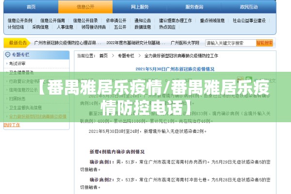The image size is (291, 194).
Task: Click the 确诊病例1 paragraph label
Action: pyautogui.click(x=101, y=162)
